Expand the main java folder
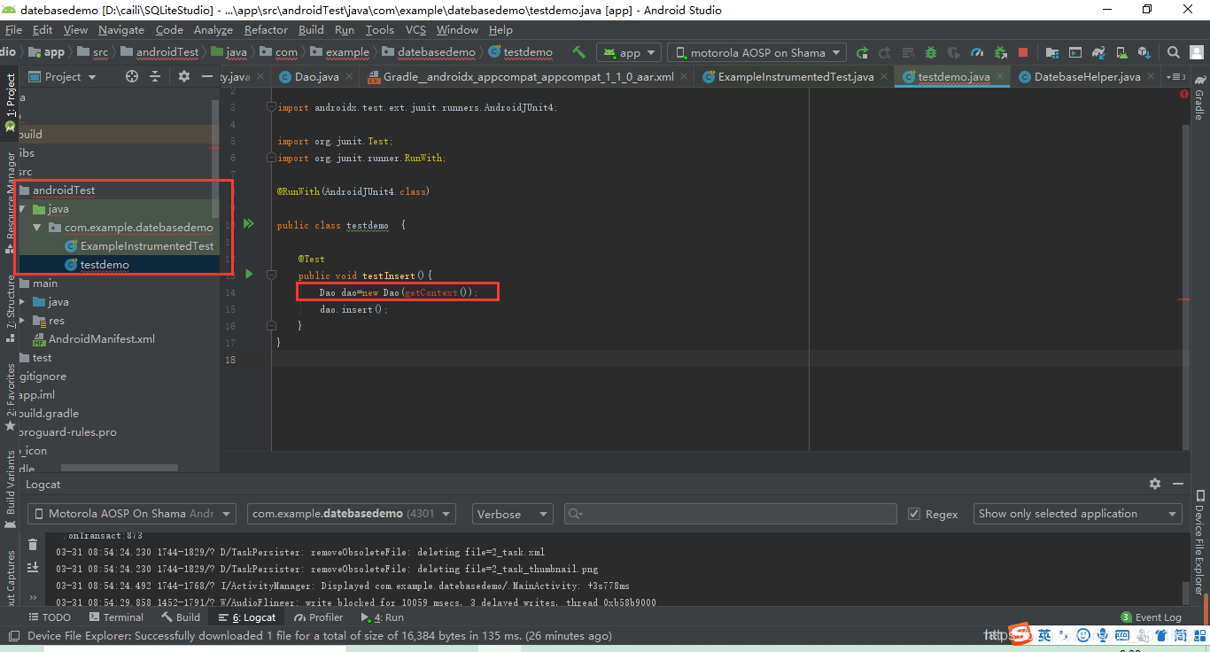Image resolution: width=1210 pixels, height=652 pixels. tap(21, 302)
